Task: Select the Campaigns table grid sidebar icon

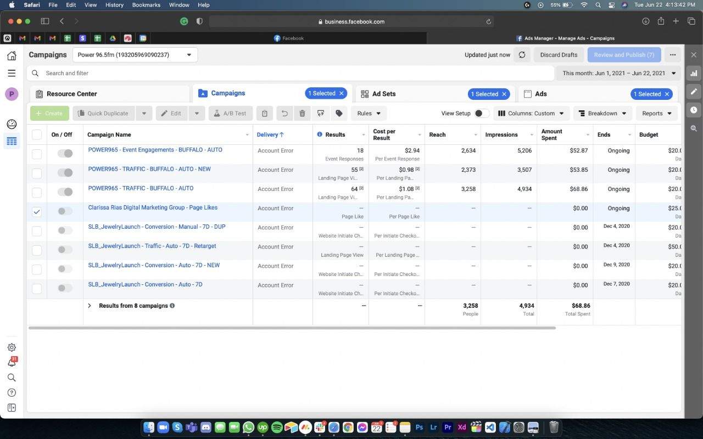Action: pyautogui.click(x=12, y=141)
